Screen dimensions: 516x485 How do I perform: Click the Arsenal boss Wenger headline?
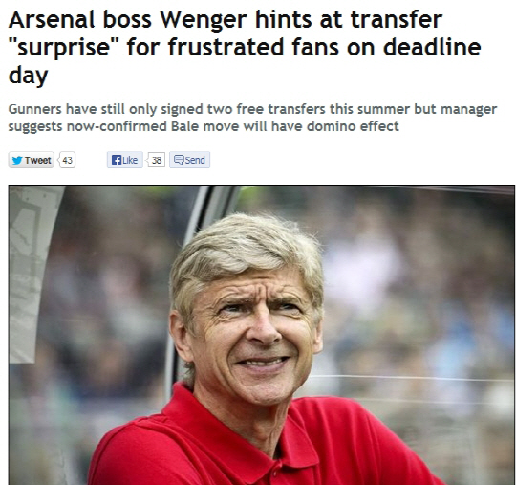click(245, 48)
